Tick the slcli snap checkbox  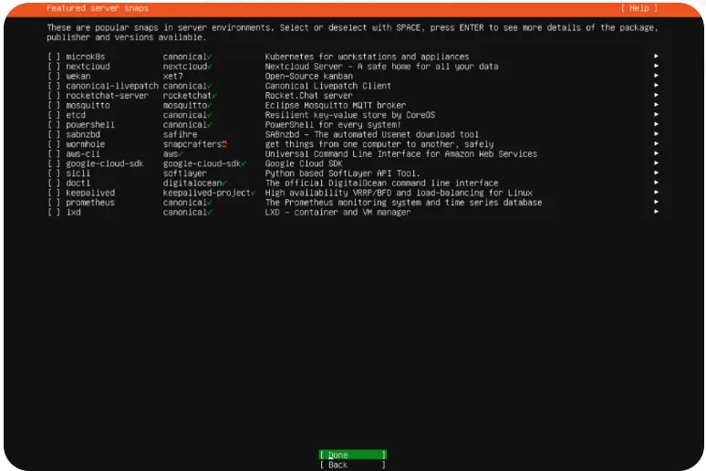[54, 173]
